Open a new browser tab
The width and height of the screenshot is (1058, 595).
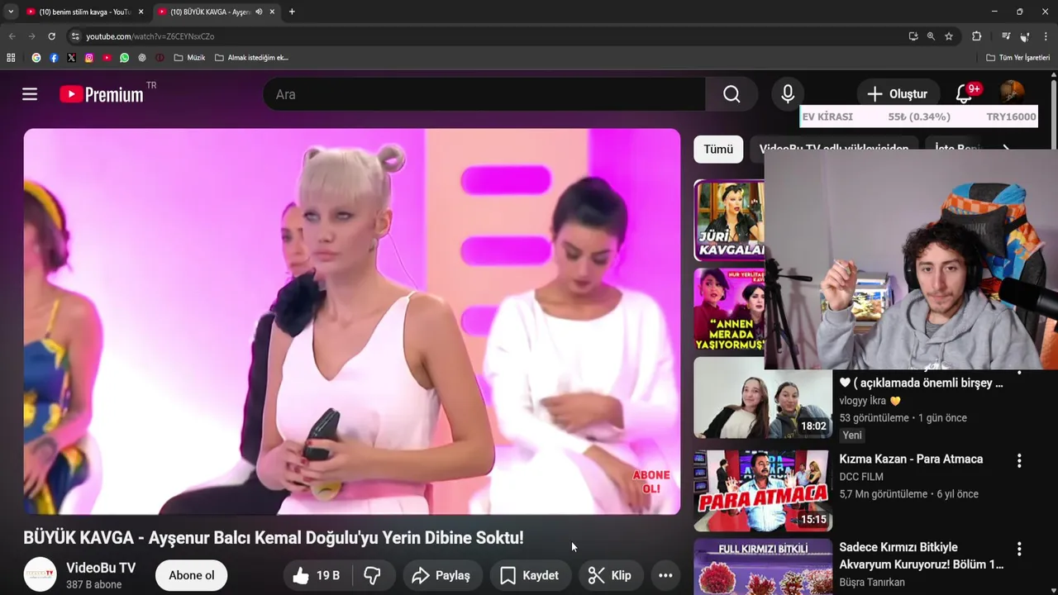(x=292, y=12)
